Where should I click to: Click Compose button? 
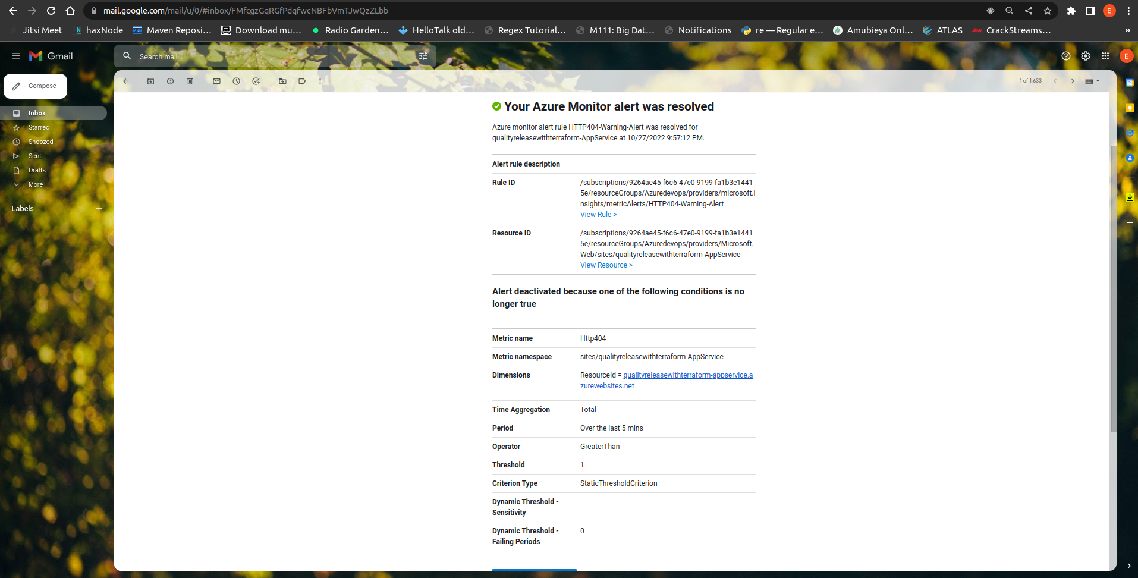[35, 86]
